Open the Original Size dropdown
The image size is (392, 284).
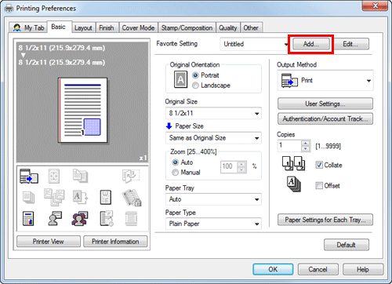click(x=213, y=113)
